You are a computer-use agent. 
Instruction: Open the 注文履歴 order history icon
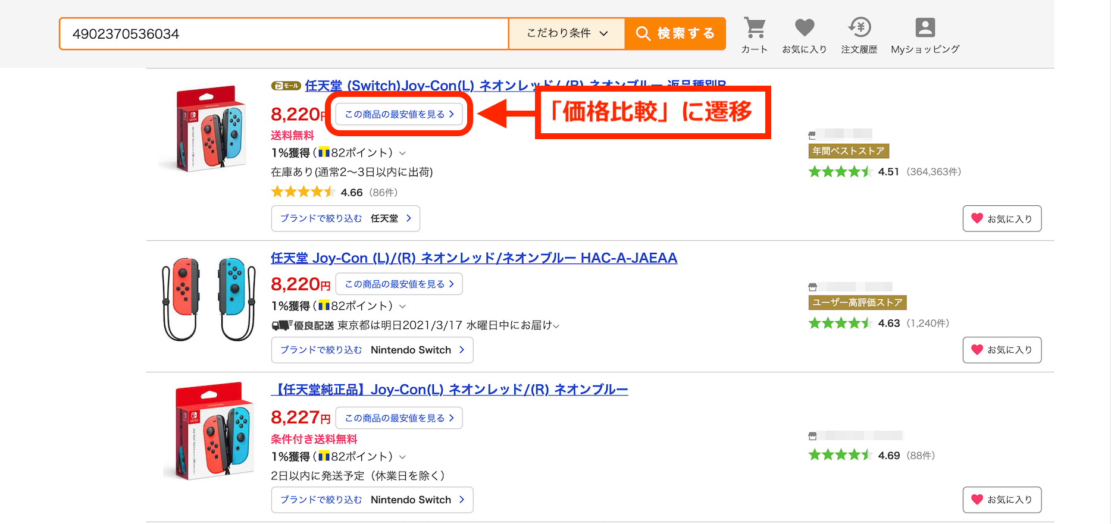point(859,28)
